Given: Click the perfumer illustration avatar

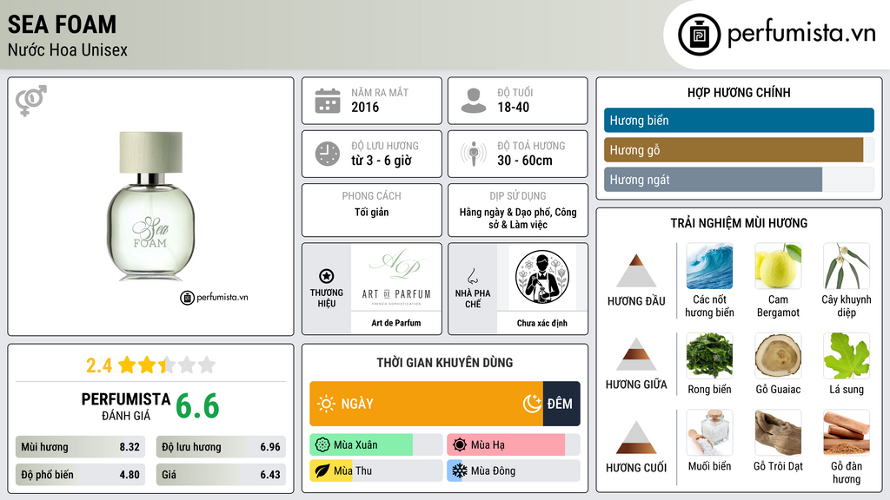Looking at the screenshot, I should 542,277.
